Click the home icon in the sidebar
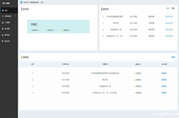The width and height of the screenshot is (179, 118). coord(3,11)
